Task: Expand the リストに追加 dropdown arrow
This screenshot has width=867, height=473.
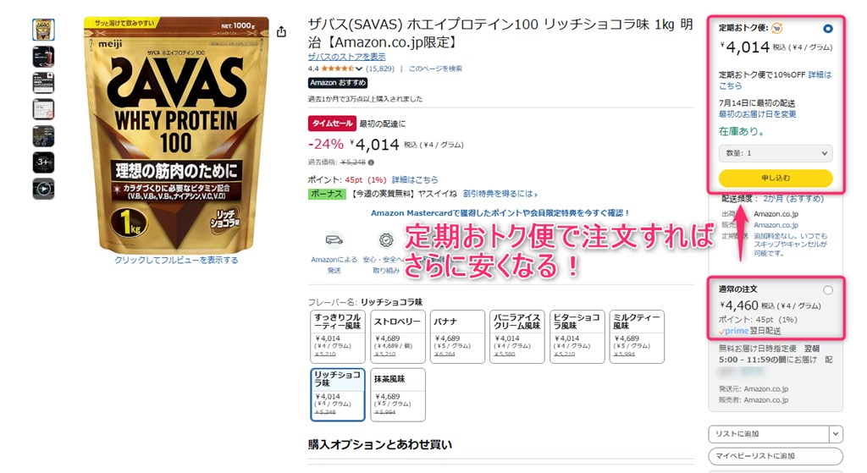Action: [x=836, y=434]
